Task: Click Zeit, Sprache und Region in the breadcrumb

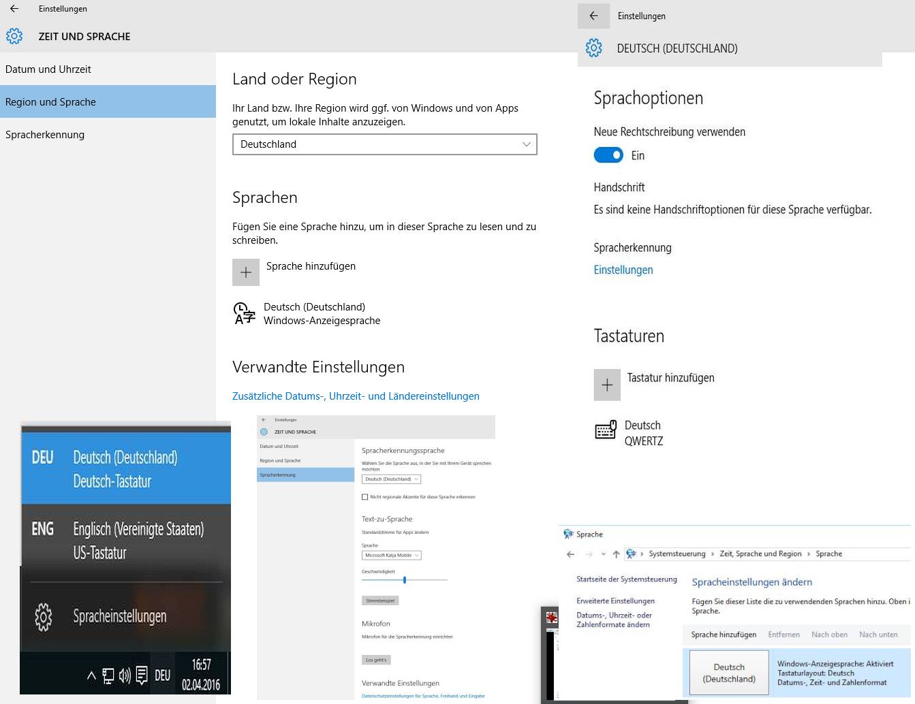Action: (x=760, y=554)
